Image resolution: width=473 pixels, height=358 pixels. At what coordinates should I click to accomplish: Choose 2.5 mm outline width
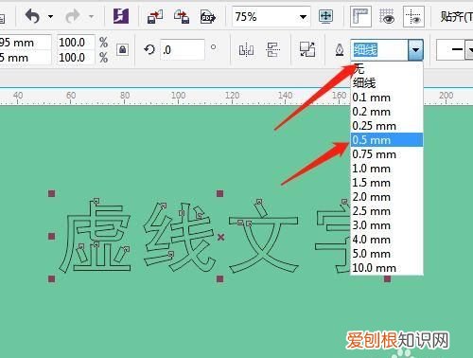tap(387, 211)
